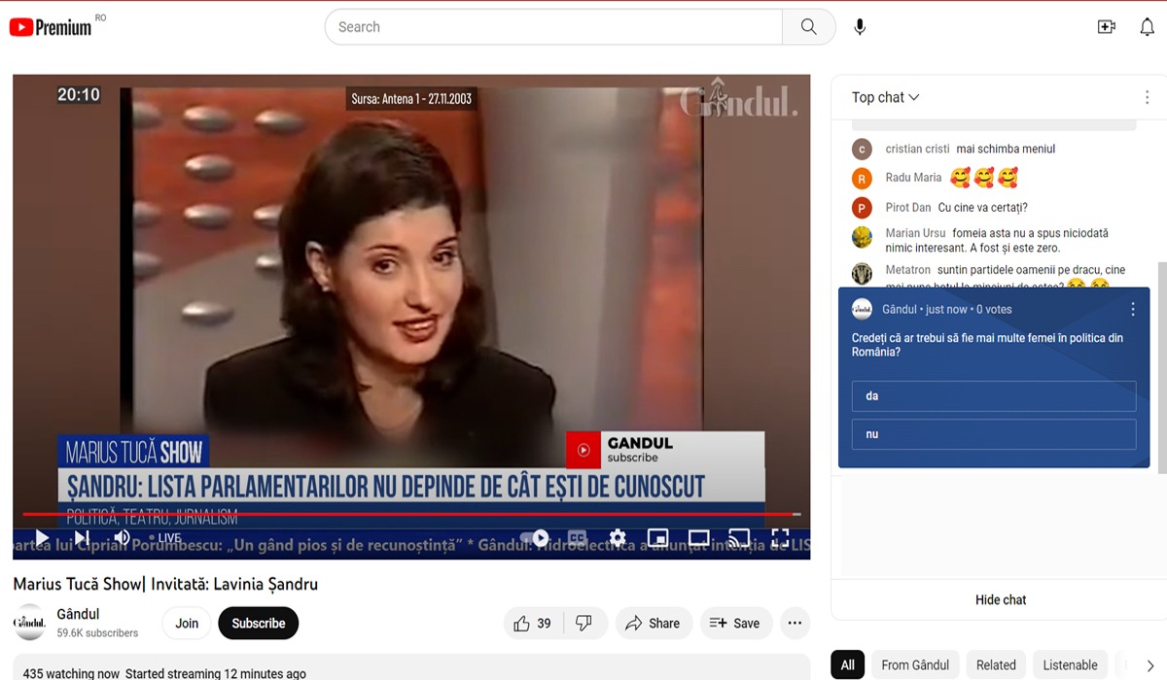Like the video with thumbs up
The height and width of the screenshot is (680, 1167).
click(x=532, y=624)
